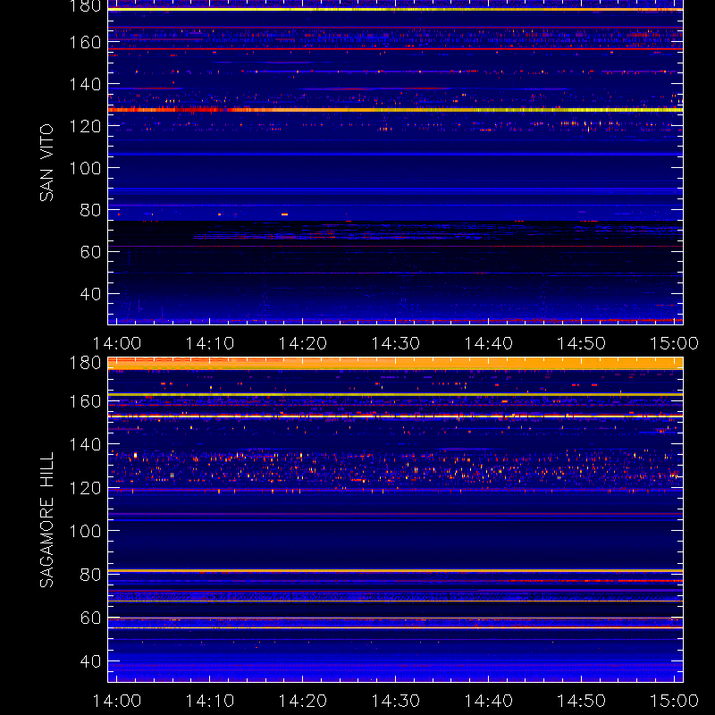
Task: Select the 60 tick label on San Vito axis
Action: click(x=90, y=252)
